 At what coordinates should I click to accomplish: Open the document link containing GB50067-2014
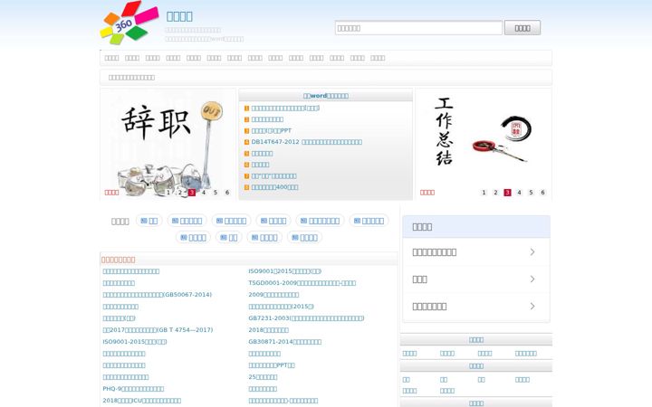[x=158, y=295]
